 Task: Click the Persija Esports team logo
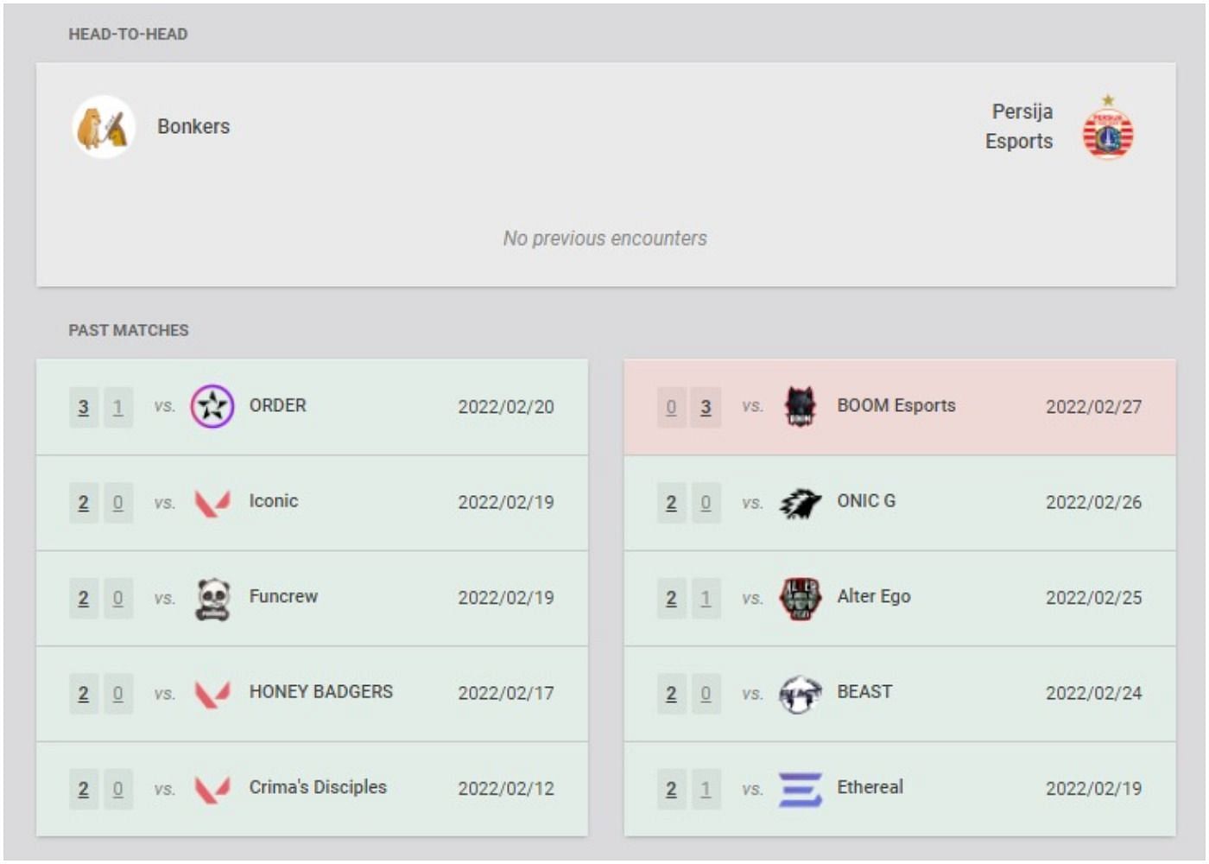coord(1108,128)
